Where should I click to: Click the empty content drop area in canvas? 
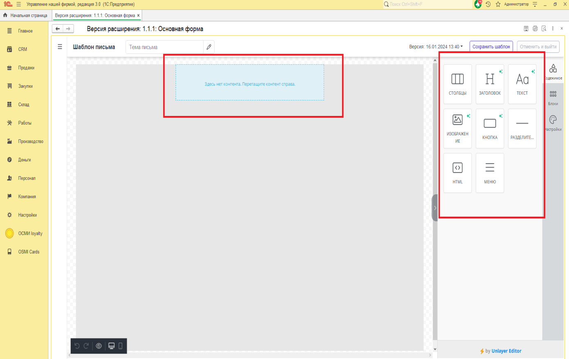tap(250, 82)
